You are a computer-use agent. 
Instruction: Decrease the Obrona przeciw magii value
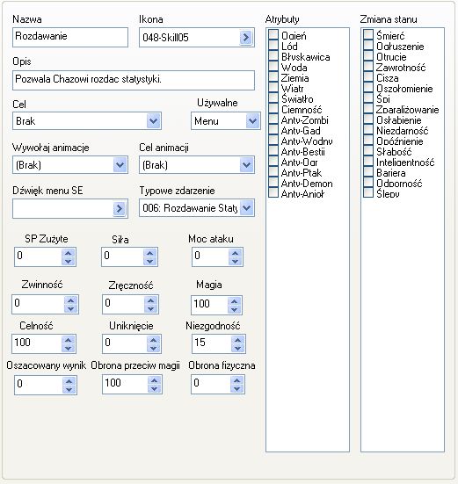coord(154,388)
